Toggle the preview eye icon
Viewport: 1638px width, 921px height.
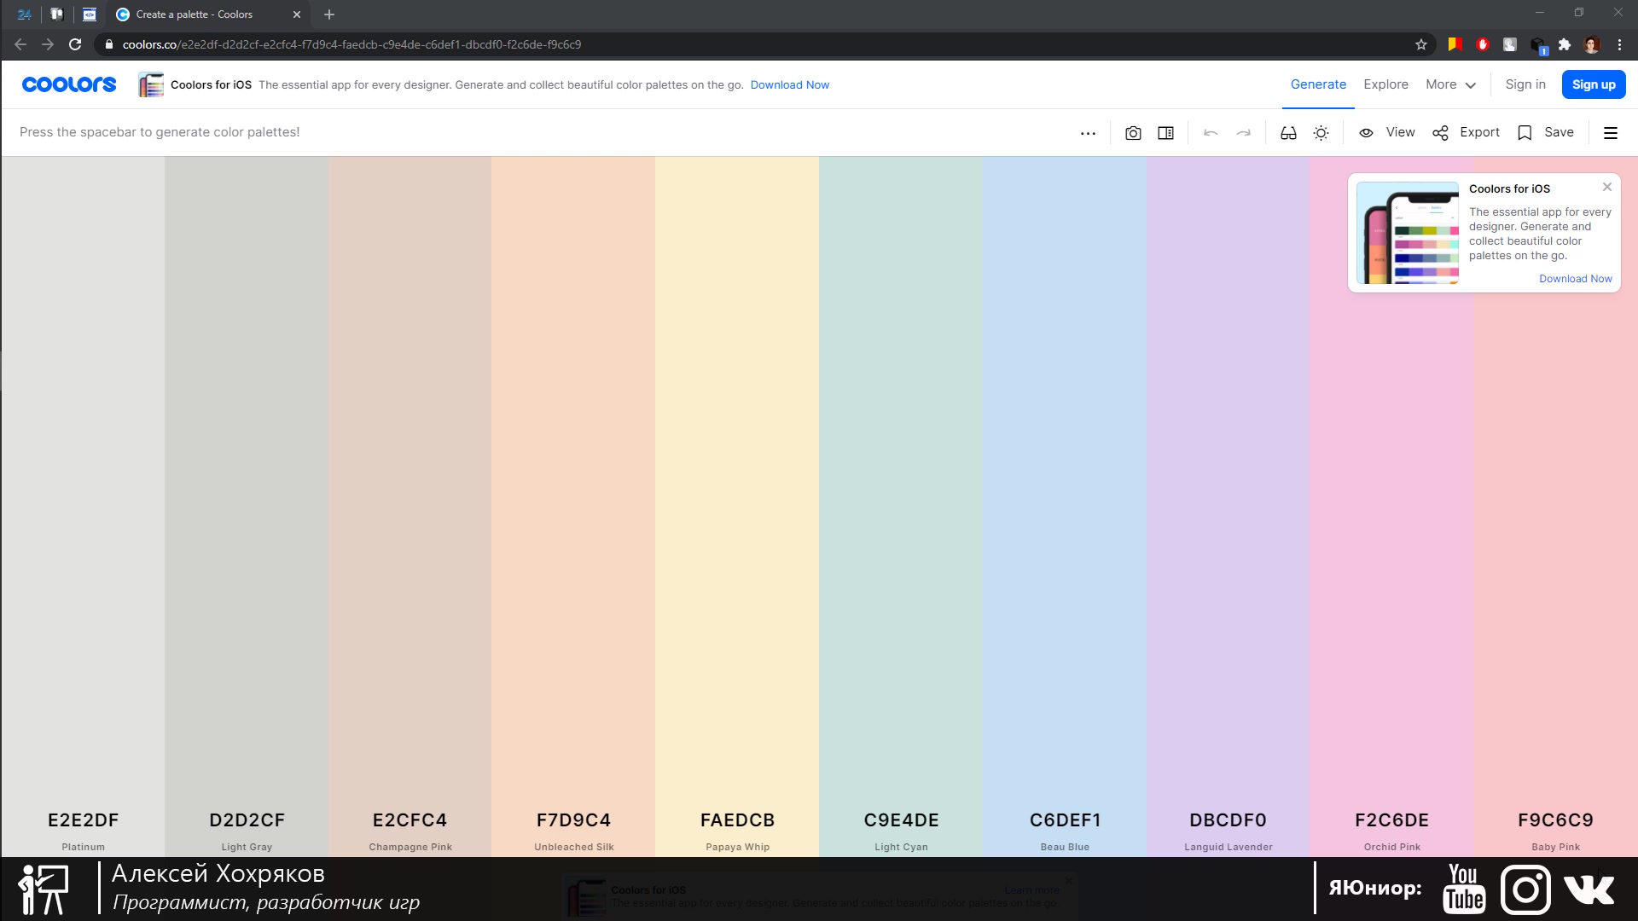(x=1366, y=131)
